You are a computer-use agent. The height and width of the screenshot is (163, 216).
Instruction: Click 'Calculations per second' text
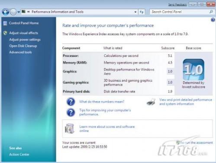[121, 56]
